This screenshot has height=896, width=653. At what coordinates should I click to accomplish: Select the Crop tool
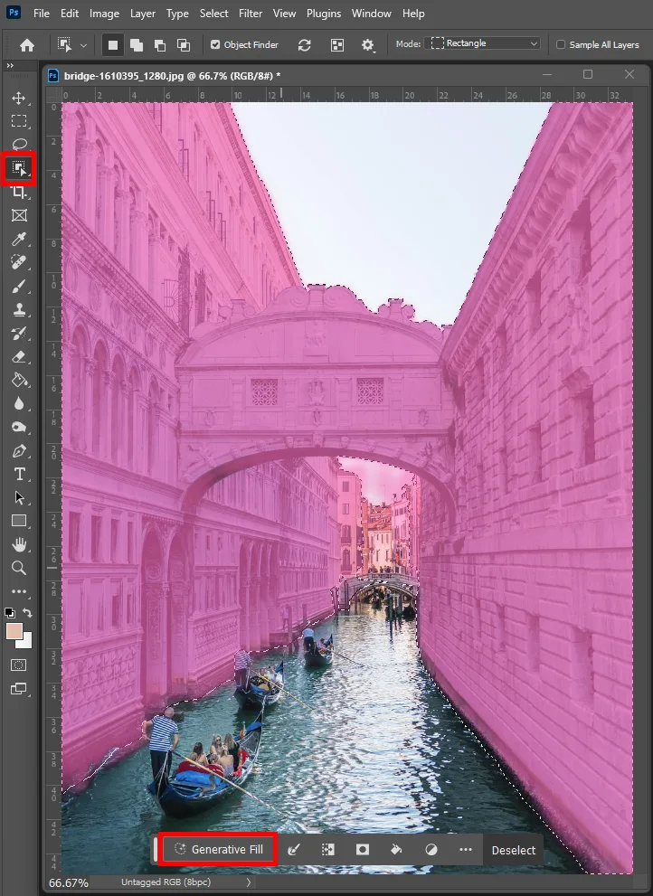[x=19, y=192]
